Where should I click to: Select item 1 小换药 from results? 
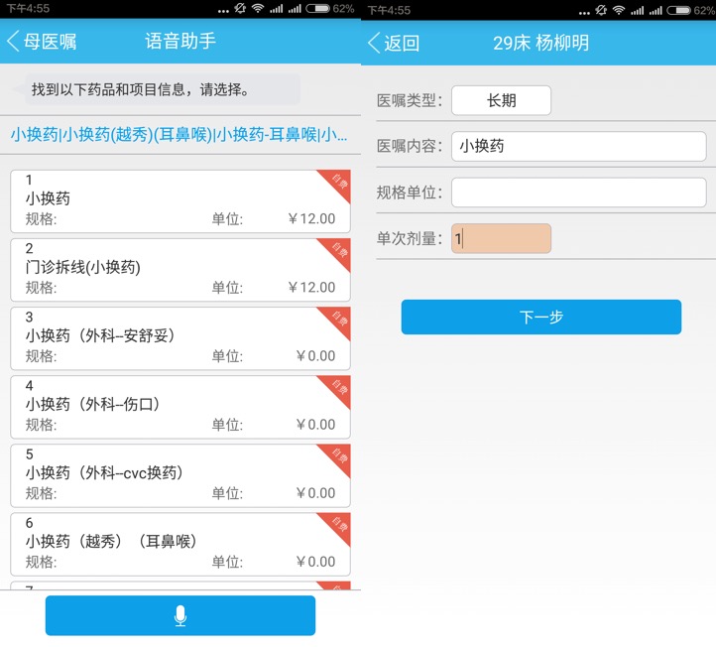(169, 200)
